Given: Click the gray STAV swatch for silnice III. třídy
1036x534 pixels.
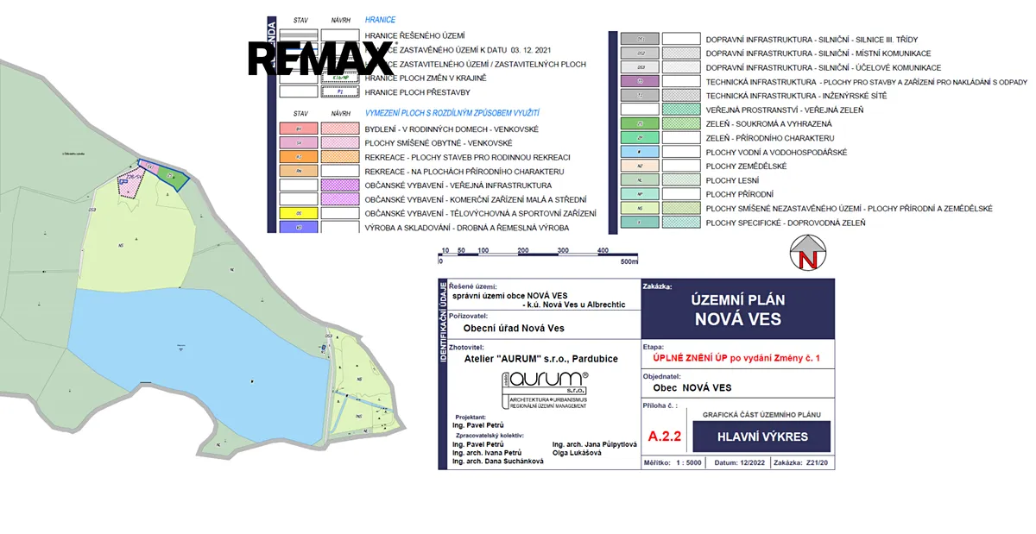Looking at the screenshot, I should 640,39.
